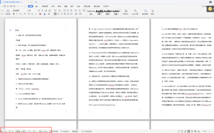The width and height of the screenshot is (214, 133).
Task: Open the Insert (插入) ribbon tab
Action: [x=37, y=6]
